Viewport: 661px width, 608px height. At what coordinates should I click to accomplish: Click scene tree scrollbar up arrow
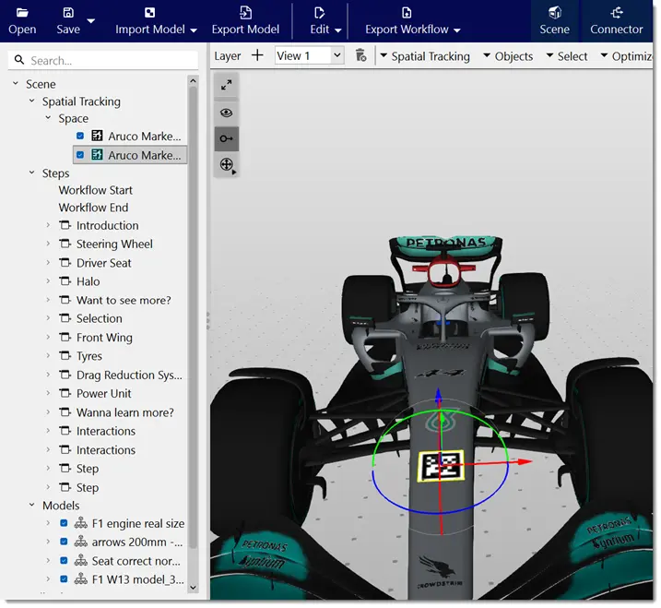tap(193, 80)
